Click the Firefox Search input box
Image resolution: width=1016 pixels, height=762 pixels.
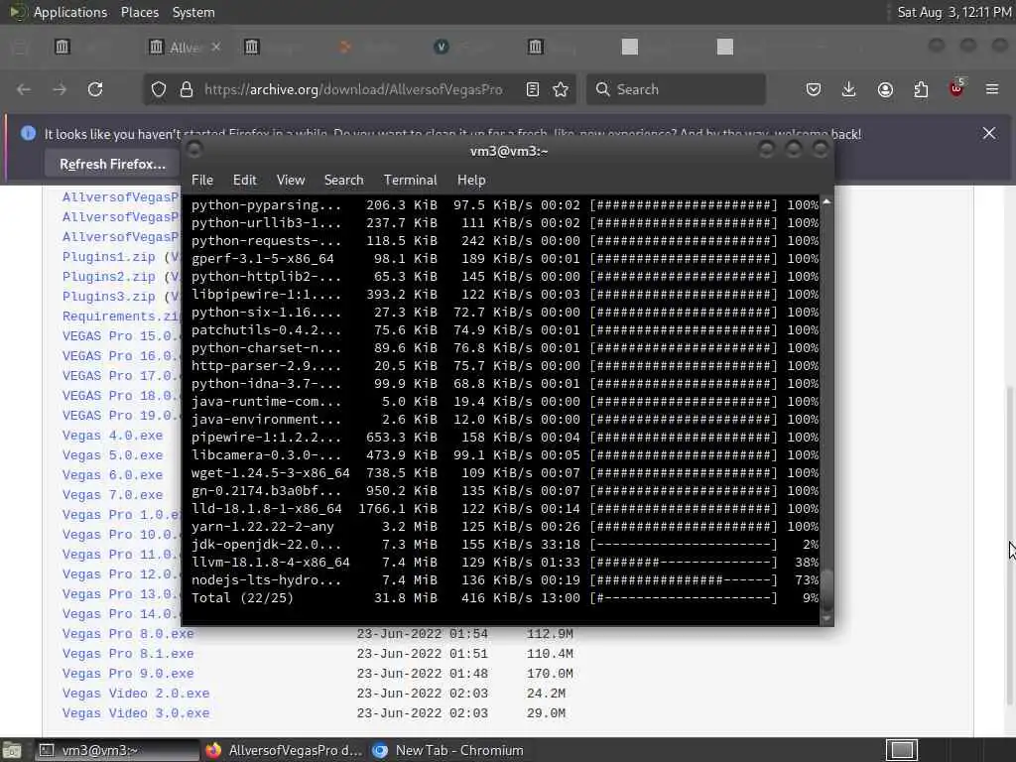pyautogui.click(x=676, y=89)
